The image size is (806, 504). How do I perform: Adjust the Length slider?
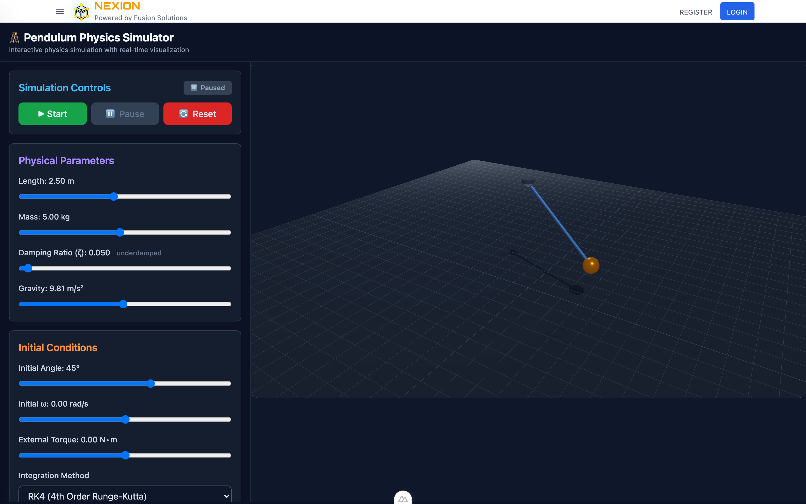point(125,197)
